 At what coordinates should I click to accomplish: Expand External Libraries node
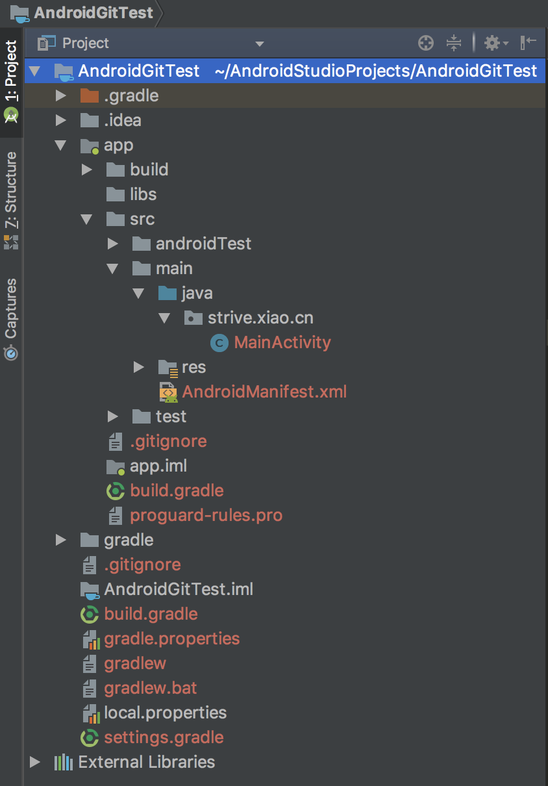click(34, 762)
